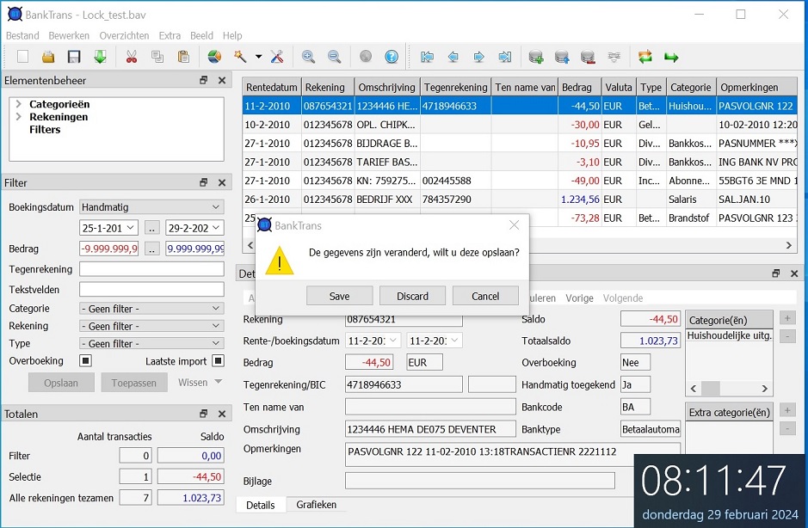The width and height of the screenshot is (808, 528).
Task: Click the scissors Cut toolbar icon
Action: click(132, 57)
